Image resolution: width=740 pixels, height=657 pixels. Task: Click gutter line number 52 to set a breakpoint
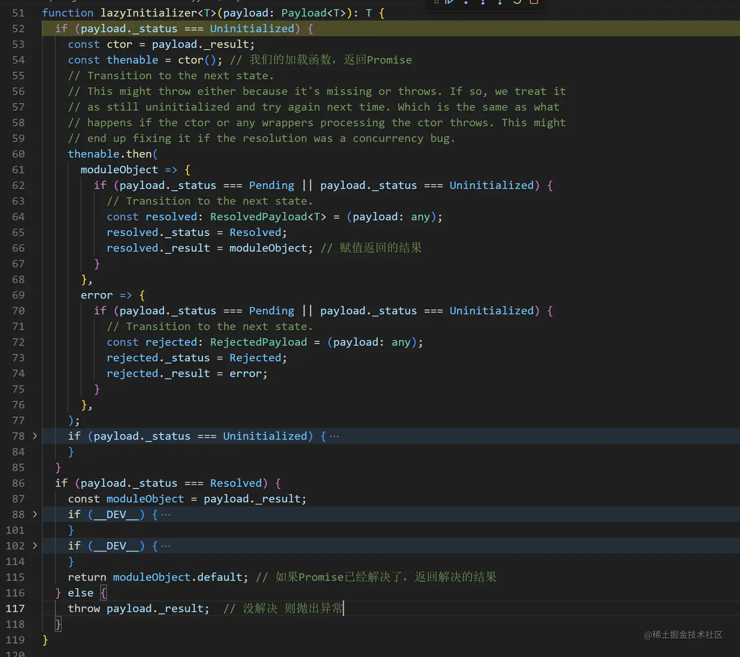pos(18,29)
